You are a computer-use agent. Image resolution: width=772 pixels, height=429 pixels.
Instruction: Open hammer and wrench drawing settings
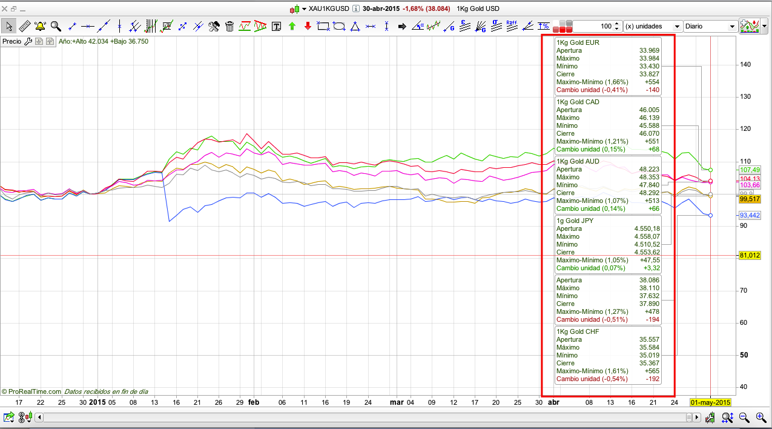click(214, 26)
